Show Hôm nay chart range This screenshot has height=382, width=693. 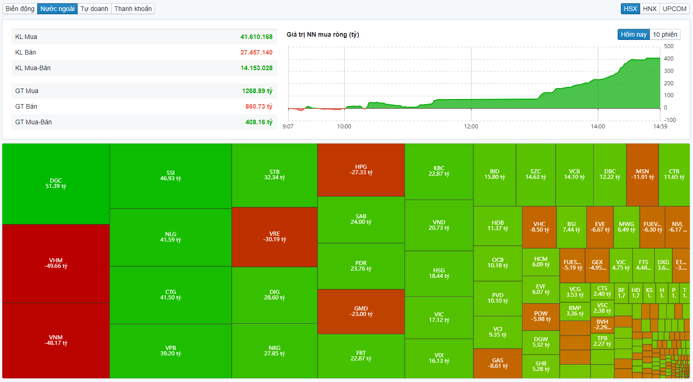pyautogui.click(x=634, y=34)
